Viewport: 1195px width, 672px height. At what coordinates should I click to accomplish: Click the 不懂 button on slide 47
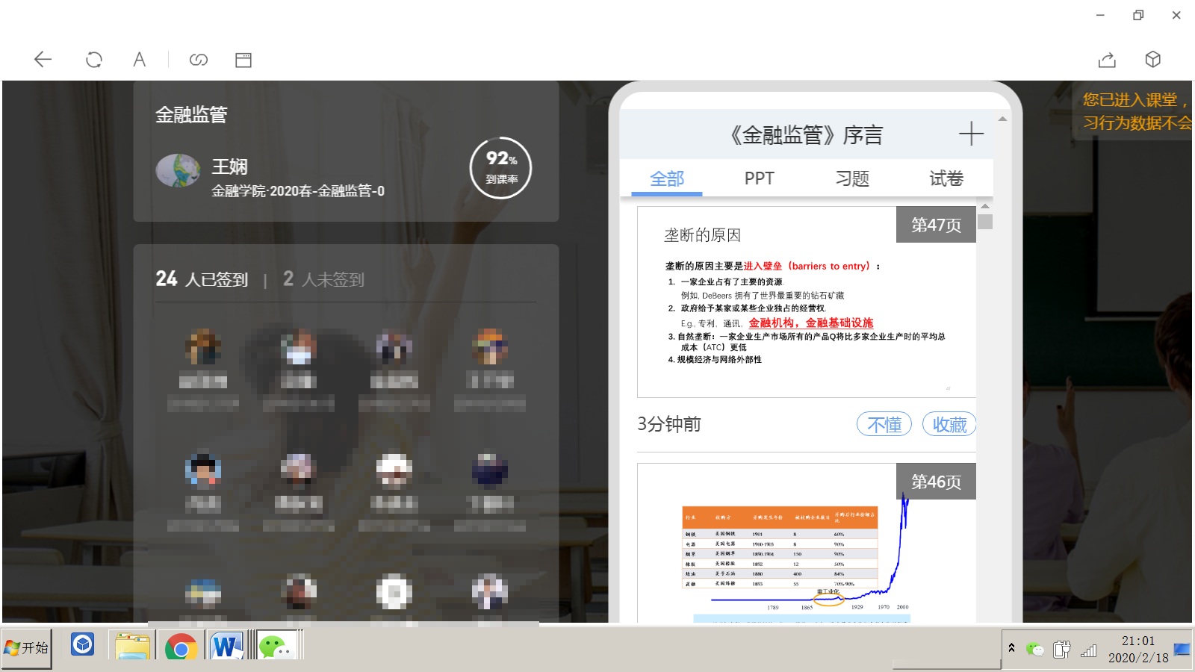click(x=884, y=423)
